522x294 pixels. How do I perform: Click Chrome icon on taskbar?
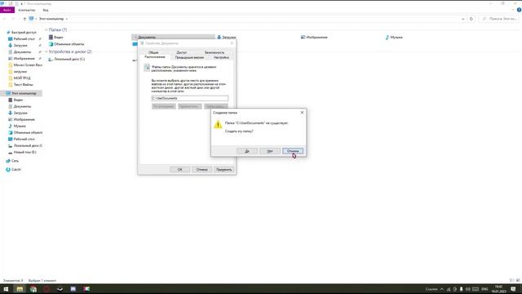click(x=33, y=289)
